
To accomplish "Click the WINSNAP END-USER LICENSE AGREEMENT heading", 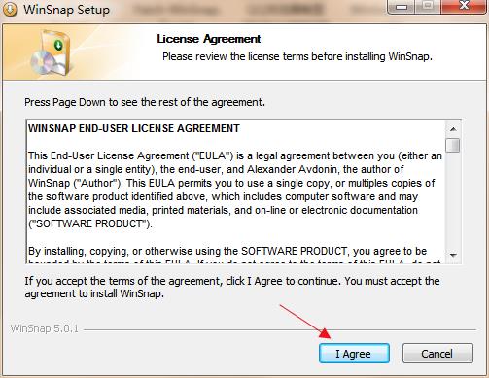I will [x=134, y=128].
